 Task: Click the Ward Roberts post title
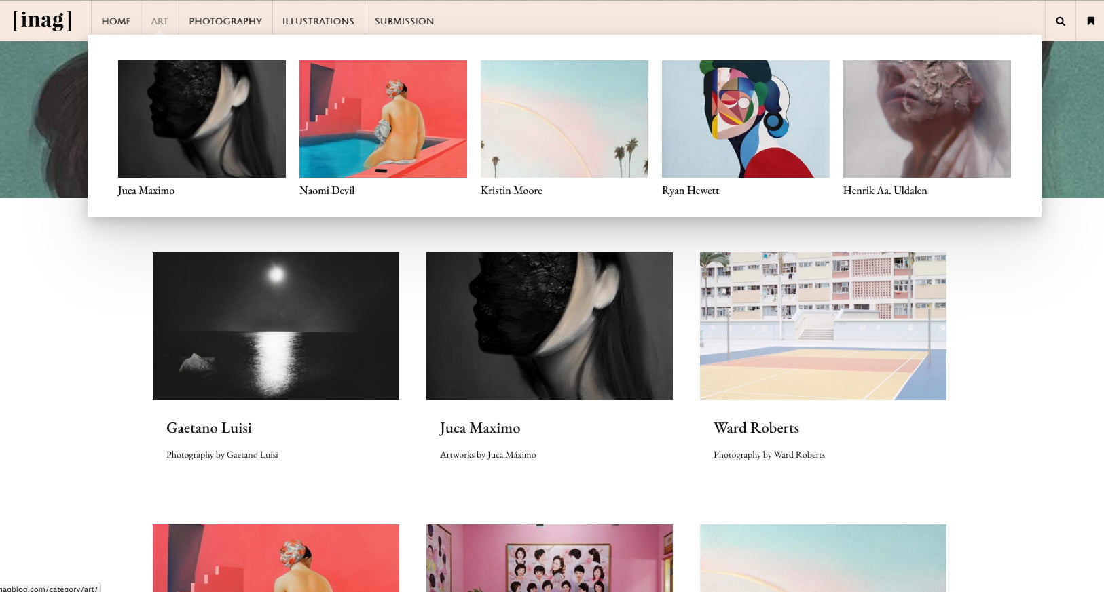[756, 428]
